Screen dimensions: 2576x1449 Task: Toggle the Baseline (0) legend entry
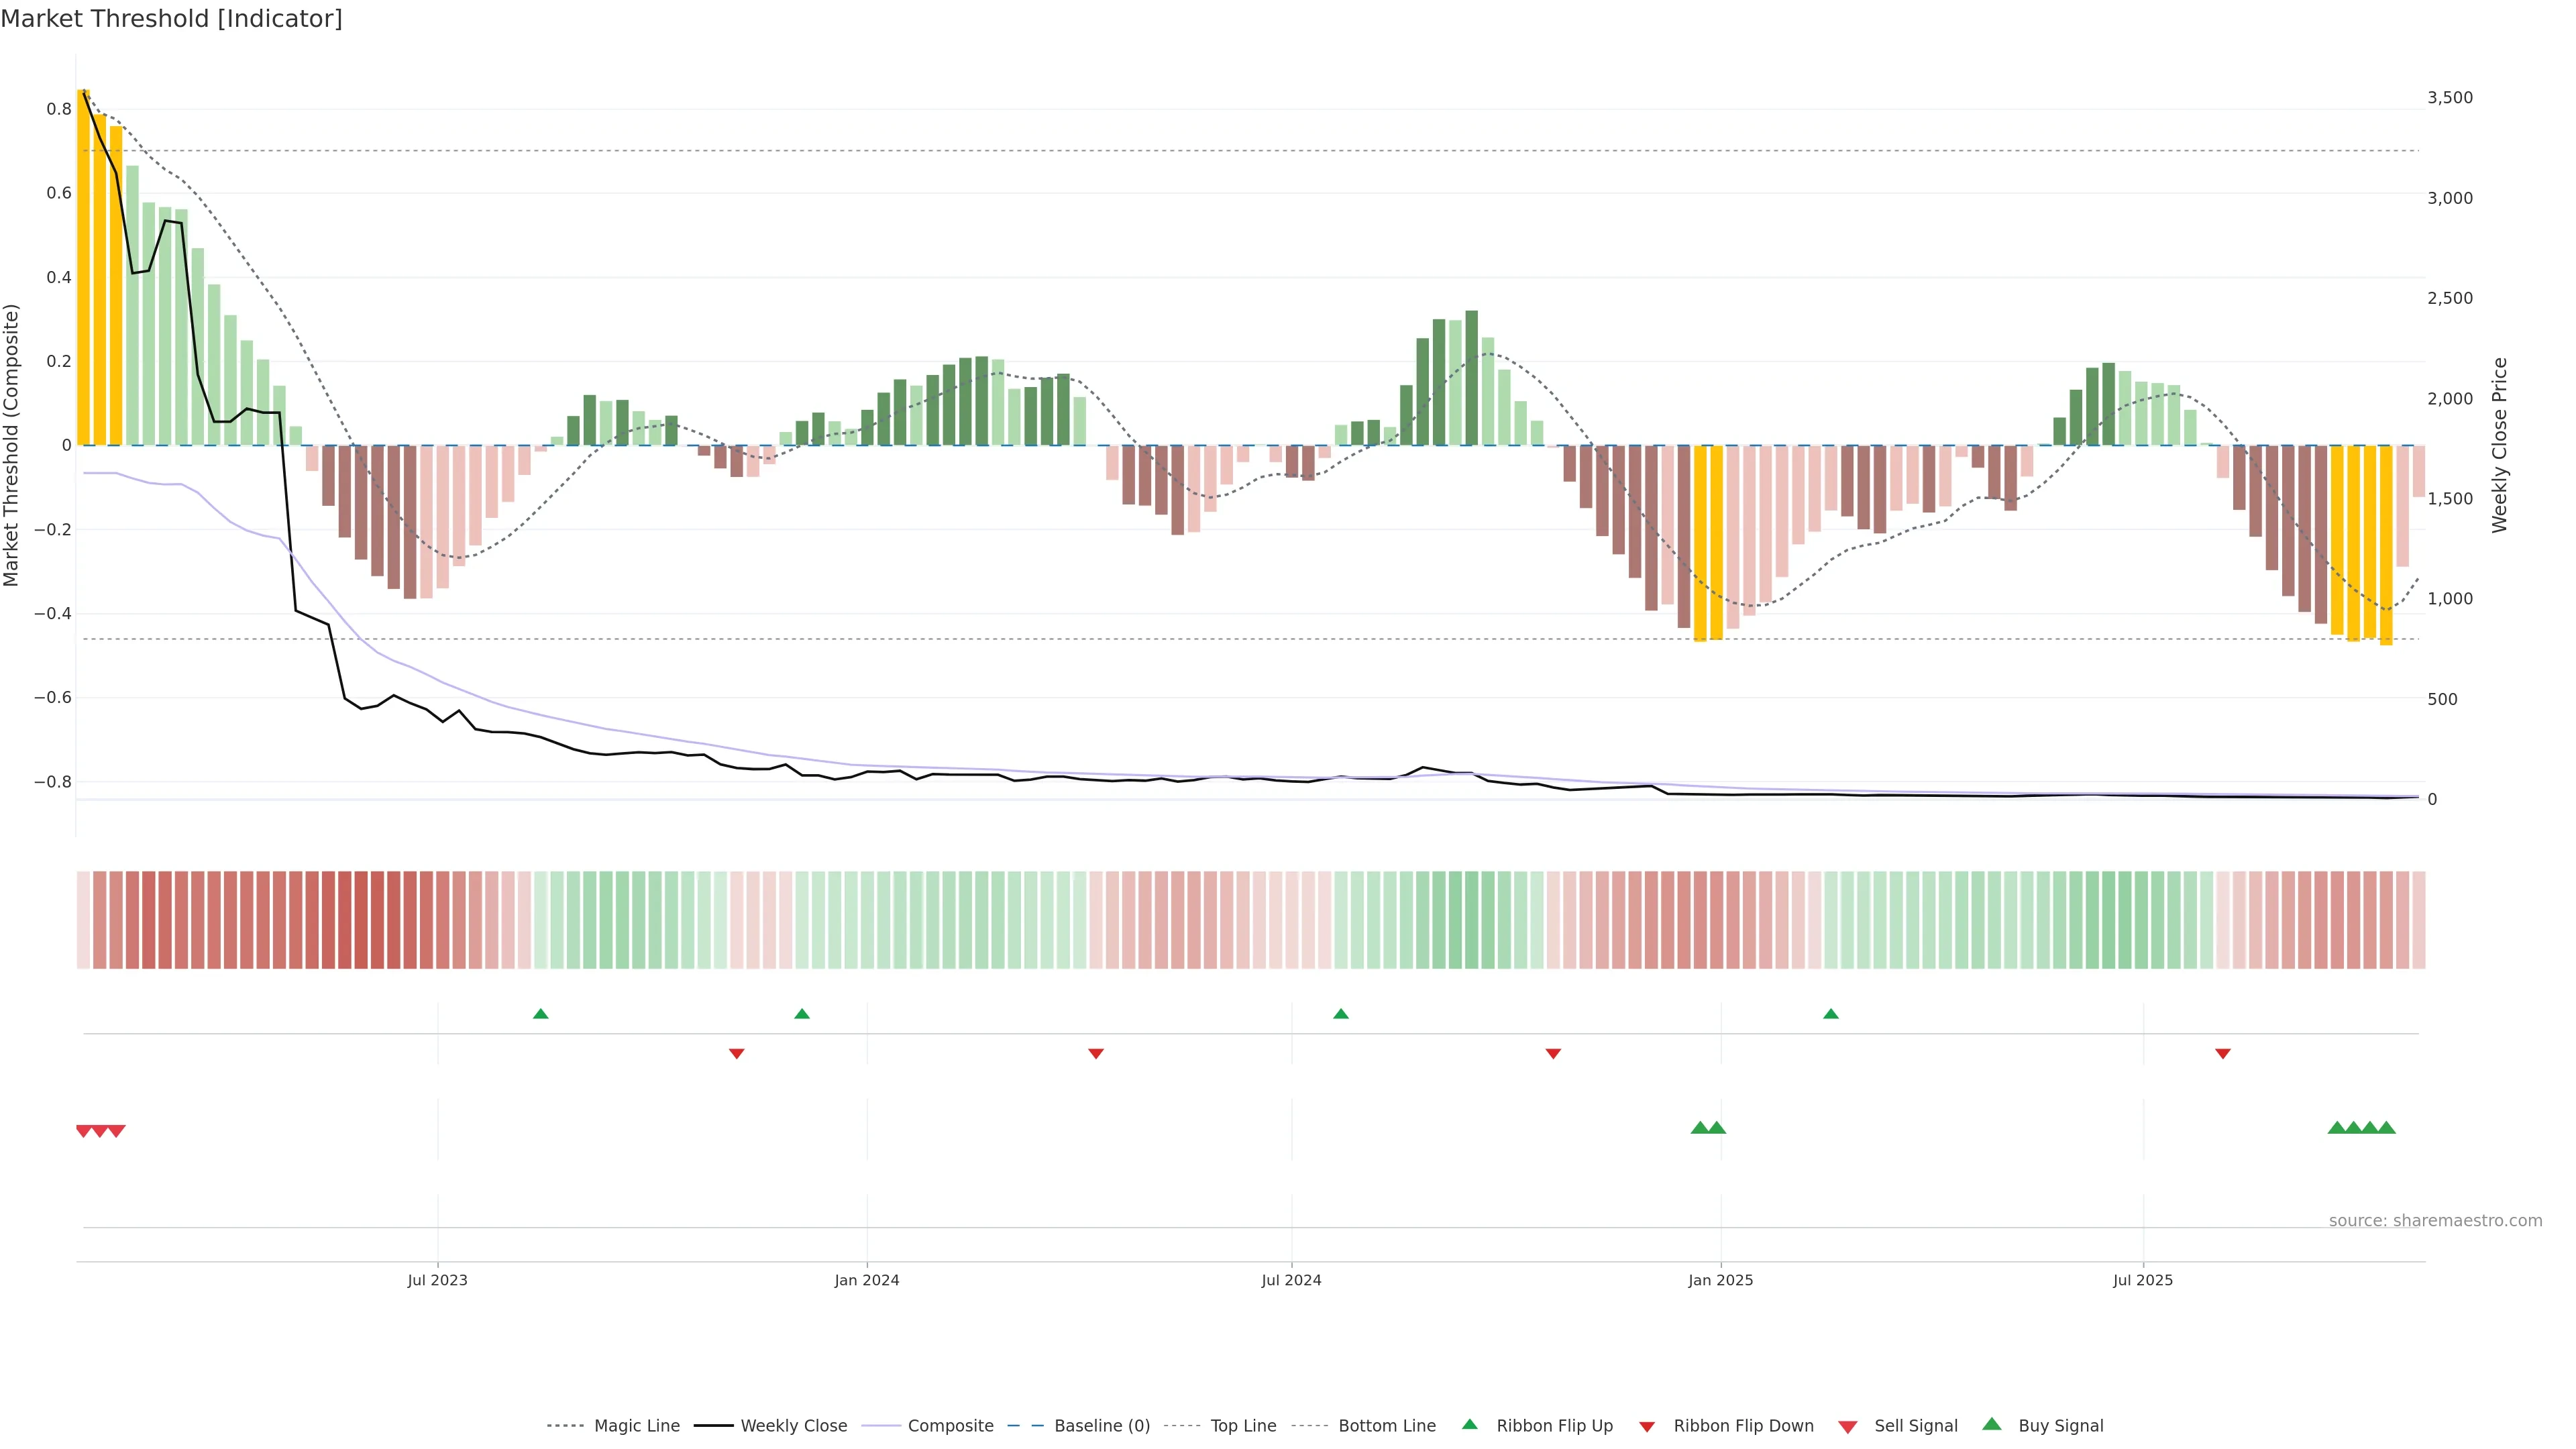click(x=1101, y=1426)
